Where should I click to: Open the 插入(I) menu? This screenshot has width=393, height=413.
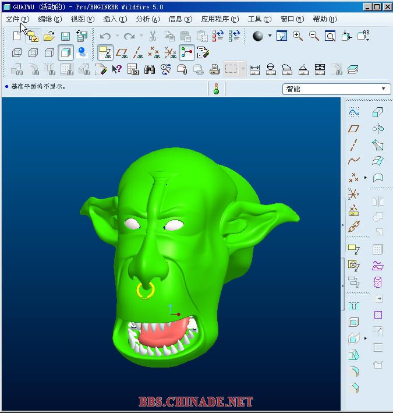click(115, 19)
